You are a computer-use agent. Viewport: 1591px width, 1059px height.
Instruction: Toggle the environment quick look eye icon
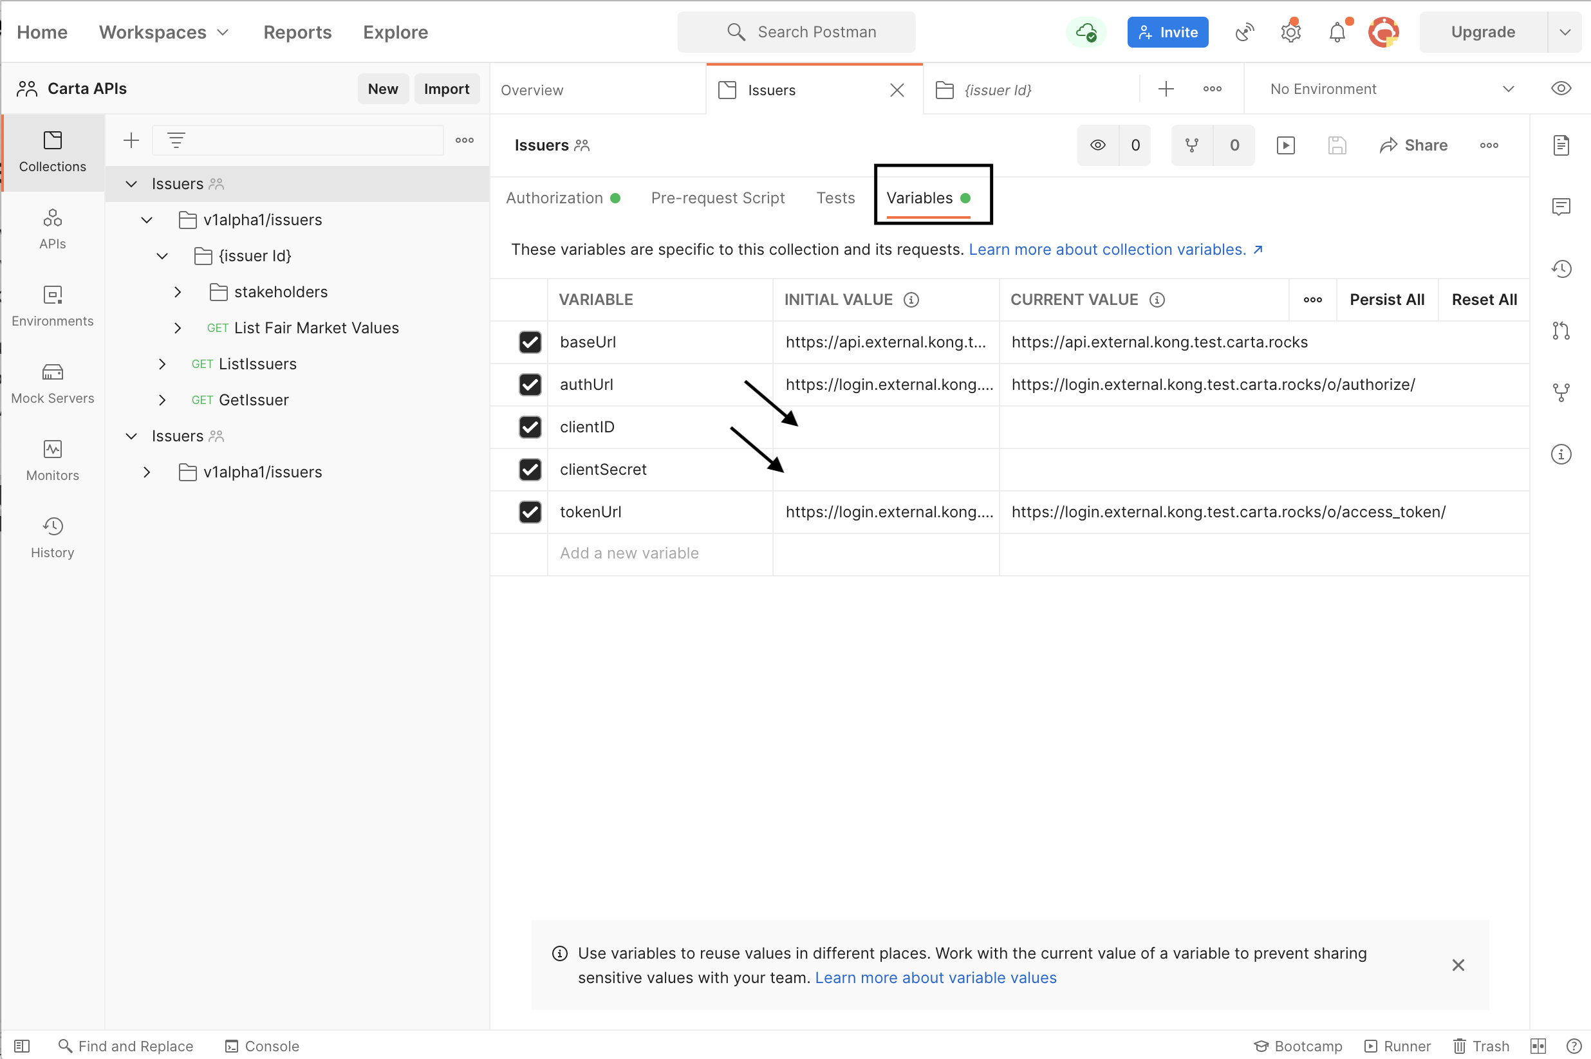(1561, 89)
